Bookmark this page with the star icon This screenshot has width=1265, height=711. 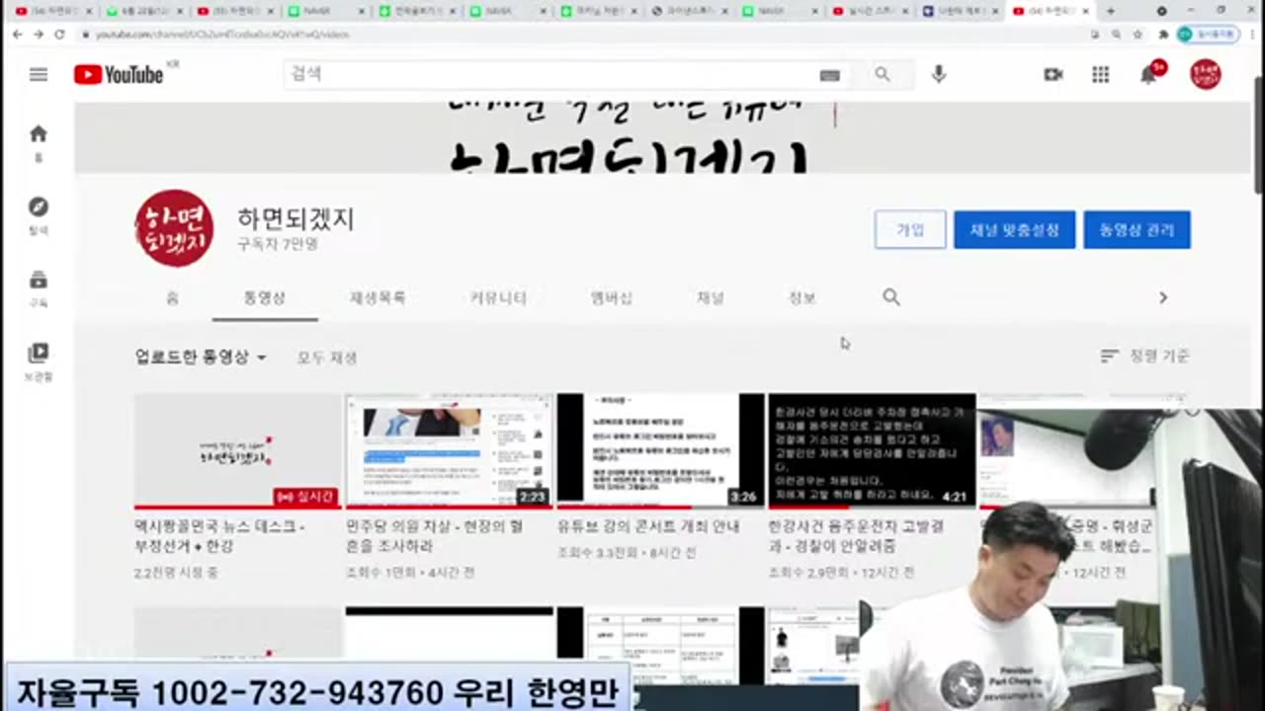coord(1138,34)
